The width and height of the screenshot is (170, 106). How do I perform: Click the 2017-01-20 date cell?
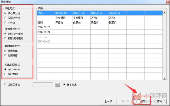pos(46,41)
